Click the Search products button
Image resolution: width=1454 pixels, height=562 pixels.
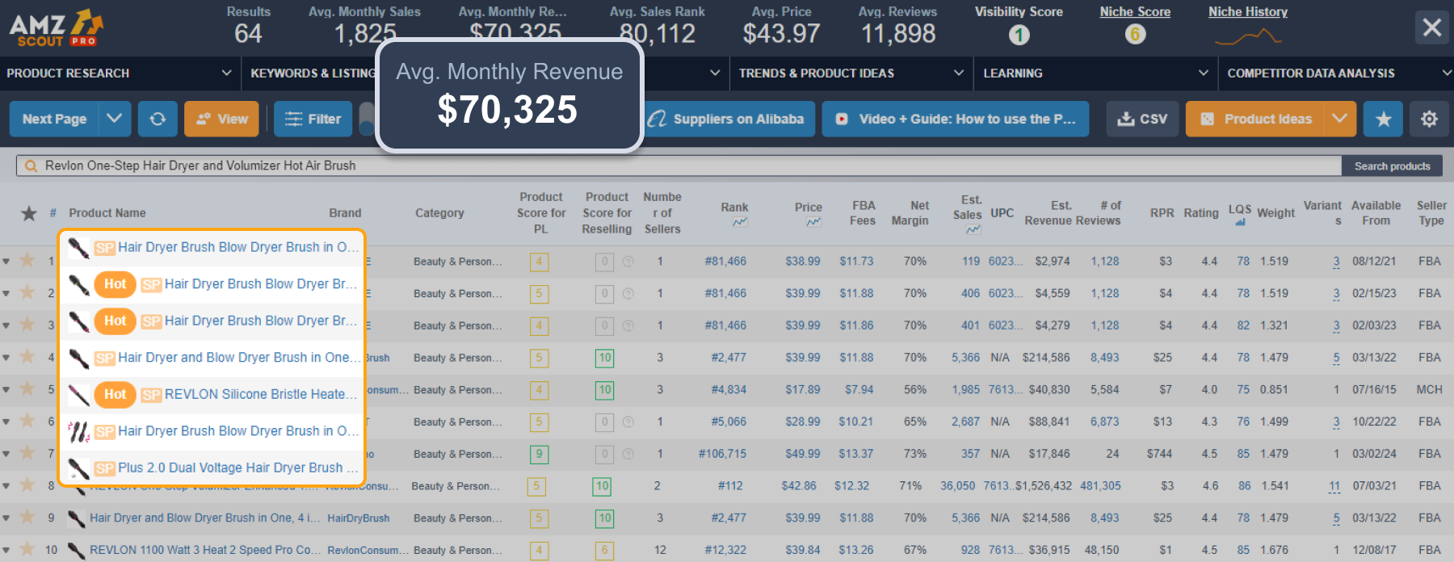(x=1392, y=166)
